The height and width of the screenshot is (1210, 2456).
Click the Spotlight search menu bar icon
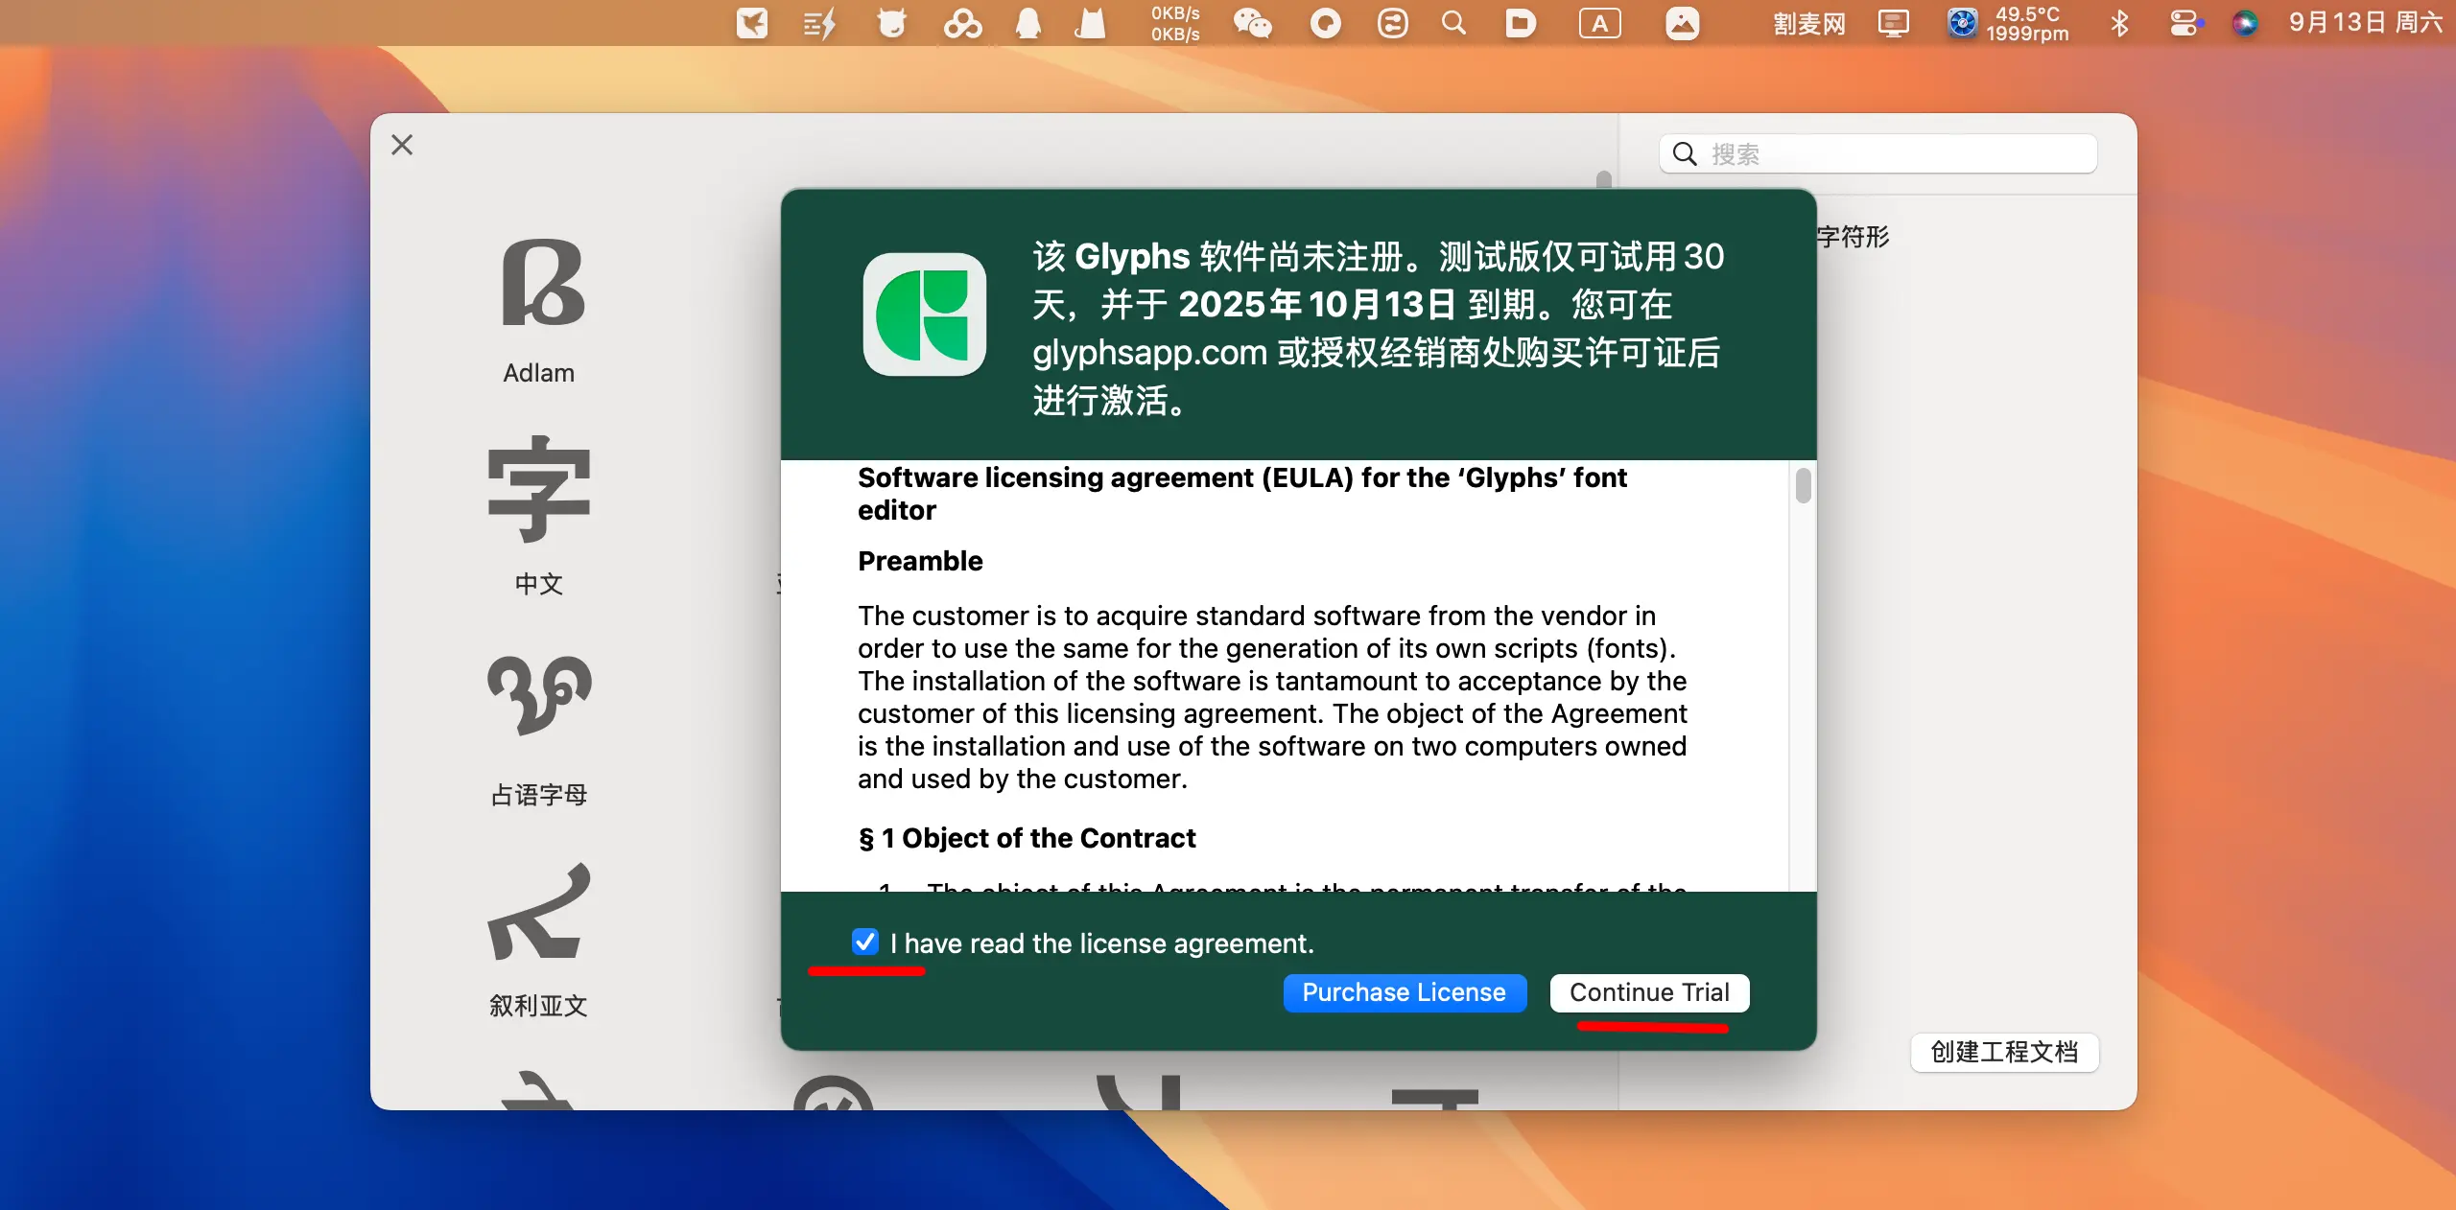(x=1453, y=23)
